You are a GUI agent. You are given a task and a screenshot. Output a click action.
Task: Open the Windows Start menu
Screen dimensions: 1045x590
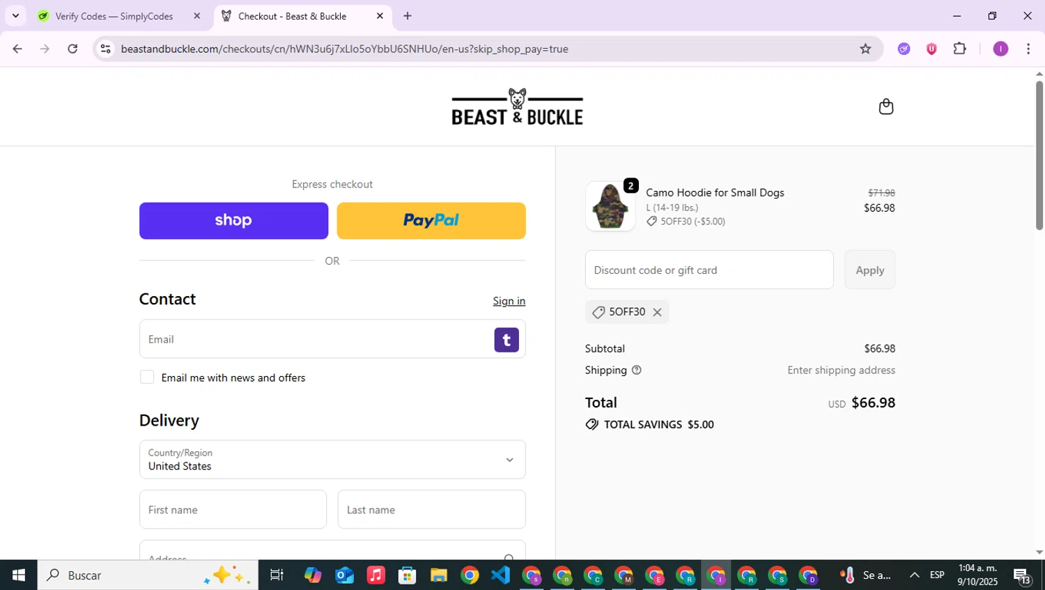point(18,575)
